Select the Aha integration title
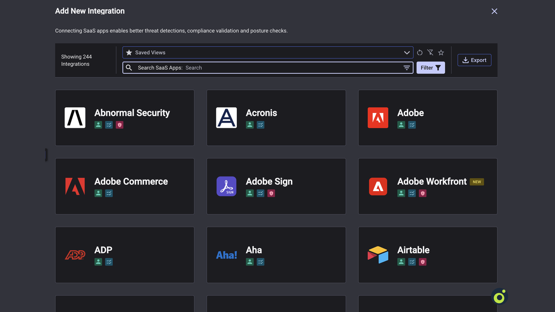This screenshot has height=312, width=555. click(x=254, y=250)
